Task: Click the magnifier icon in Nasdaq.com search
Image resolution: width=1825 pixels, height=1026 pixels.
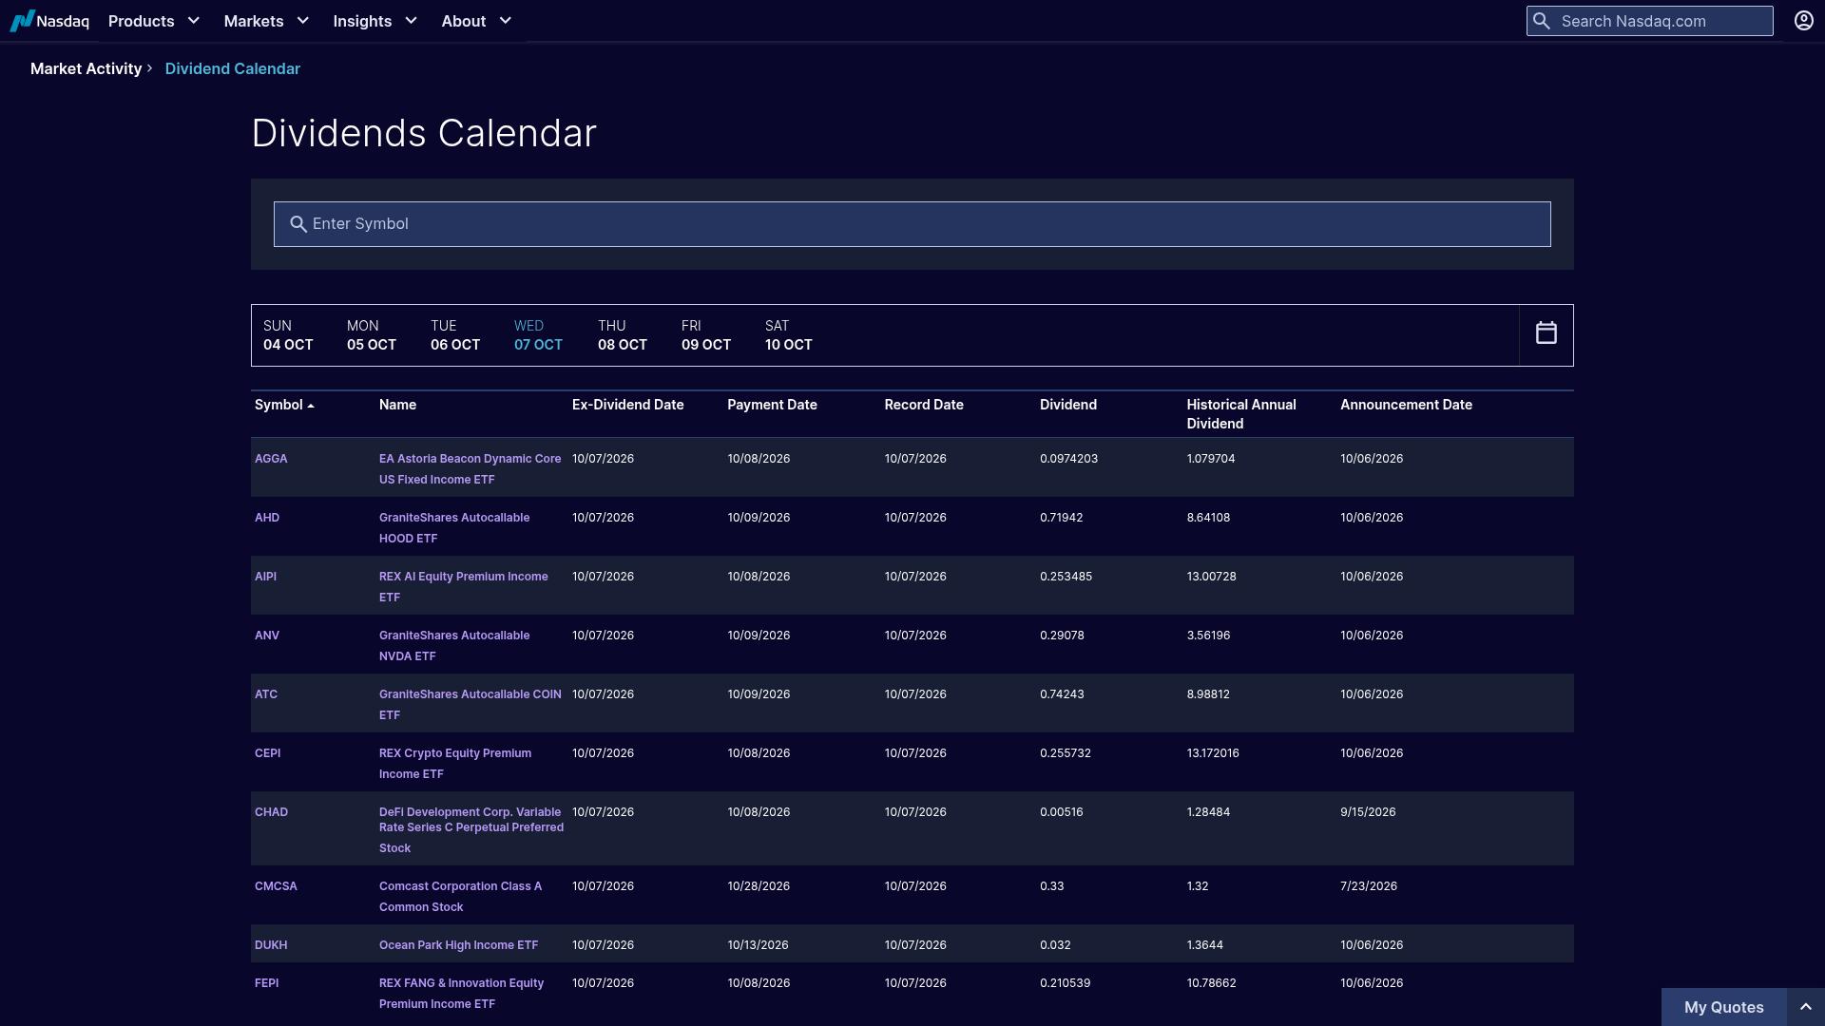Action: coord(1542,21)
